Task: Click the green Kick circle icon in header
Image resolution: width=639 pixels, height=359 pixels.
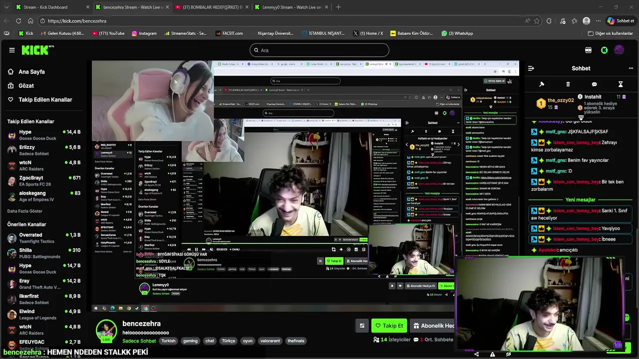Action: click(x=604, y=50)
